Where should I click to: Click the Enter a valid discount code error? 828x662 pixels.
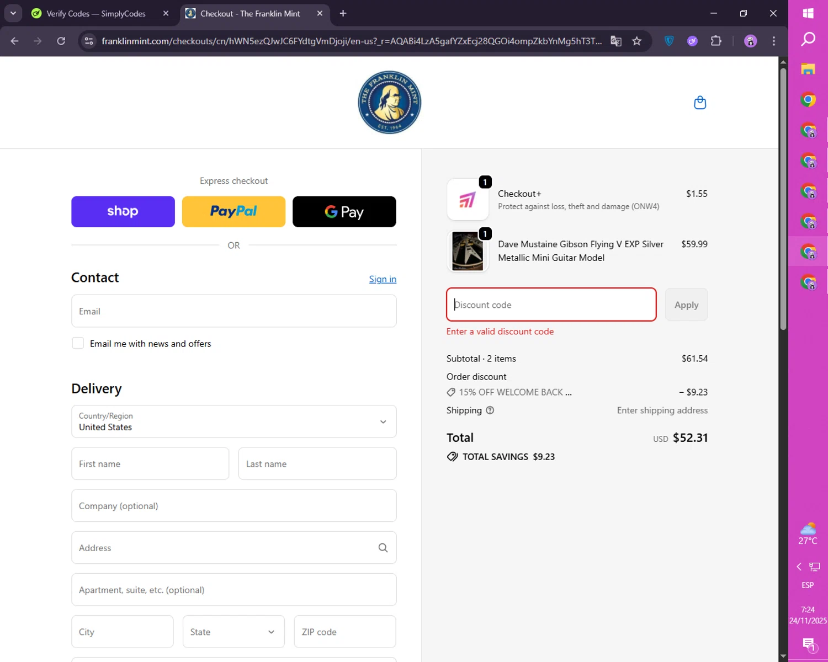click(500, 332)
